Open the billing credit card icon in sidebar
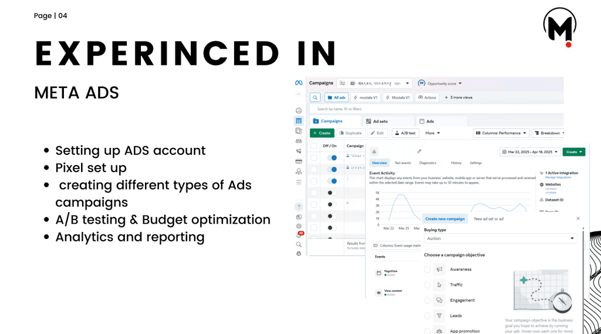This screenshot has height=334, width=601. pyautogui.click(x=299, y=161)
